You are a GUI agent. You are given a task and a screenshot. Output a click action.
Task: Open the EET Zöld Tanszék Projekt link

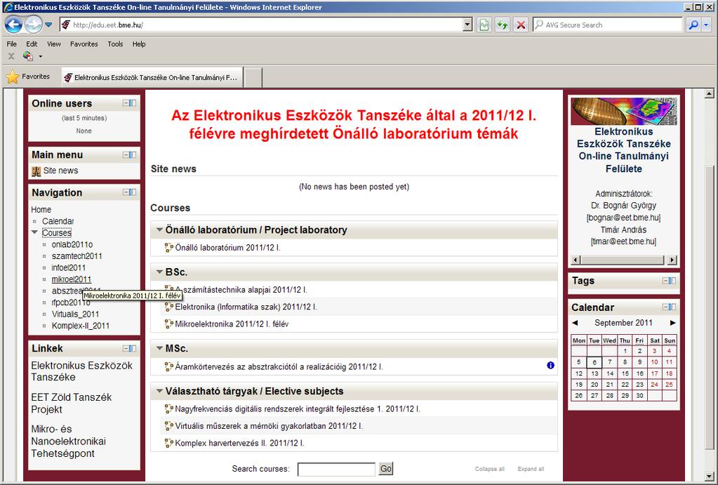coord(71,404)
